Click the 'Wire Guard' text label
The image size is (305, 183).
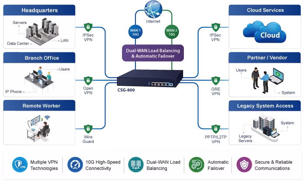[x=88, y=139]
